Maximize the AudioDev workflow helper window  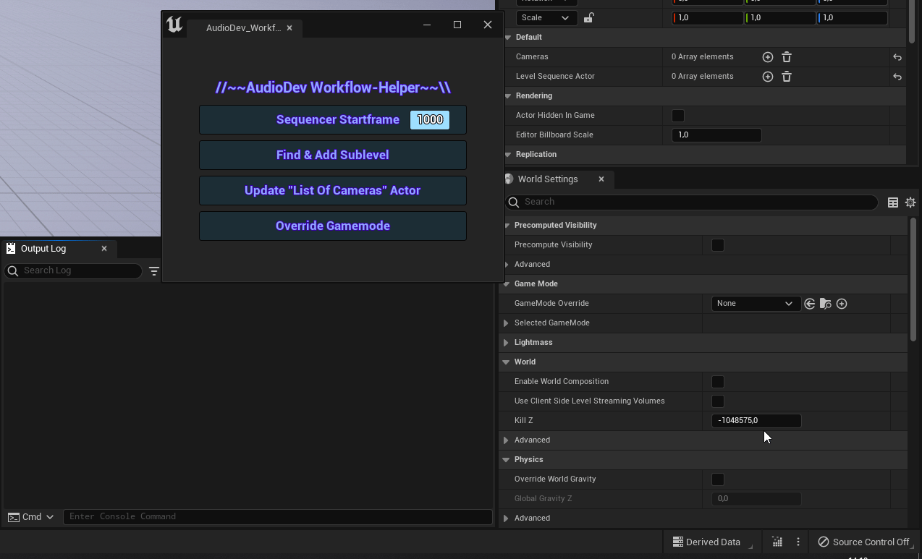[457, 25]
